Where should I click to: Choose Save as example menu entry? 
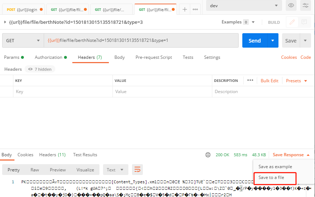coord(275,167)
